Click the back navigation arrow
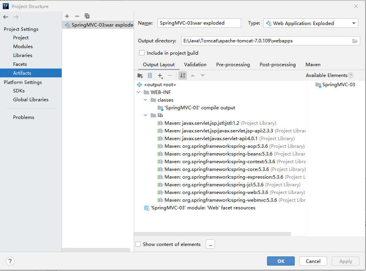The width and height of the screenshot is (366, 271). 6,17
